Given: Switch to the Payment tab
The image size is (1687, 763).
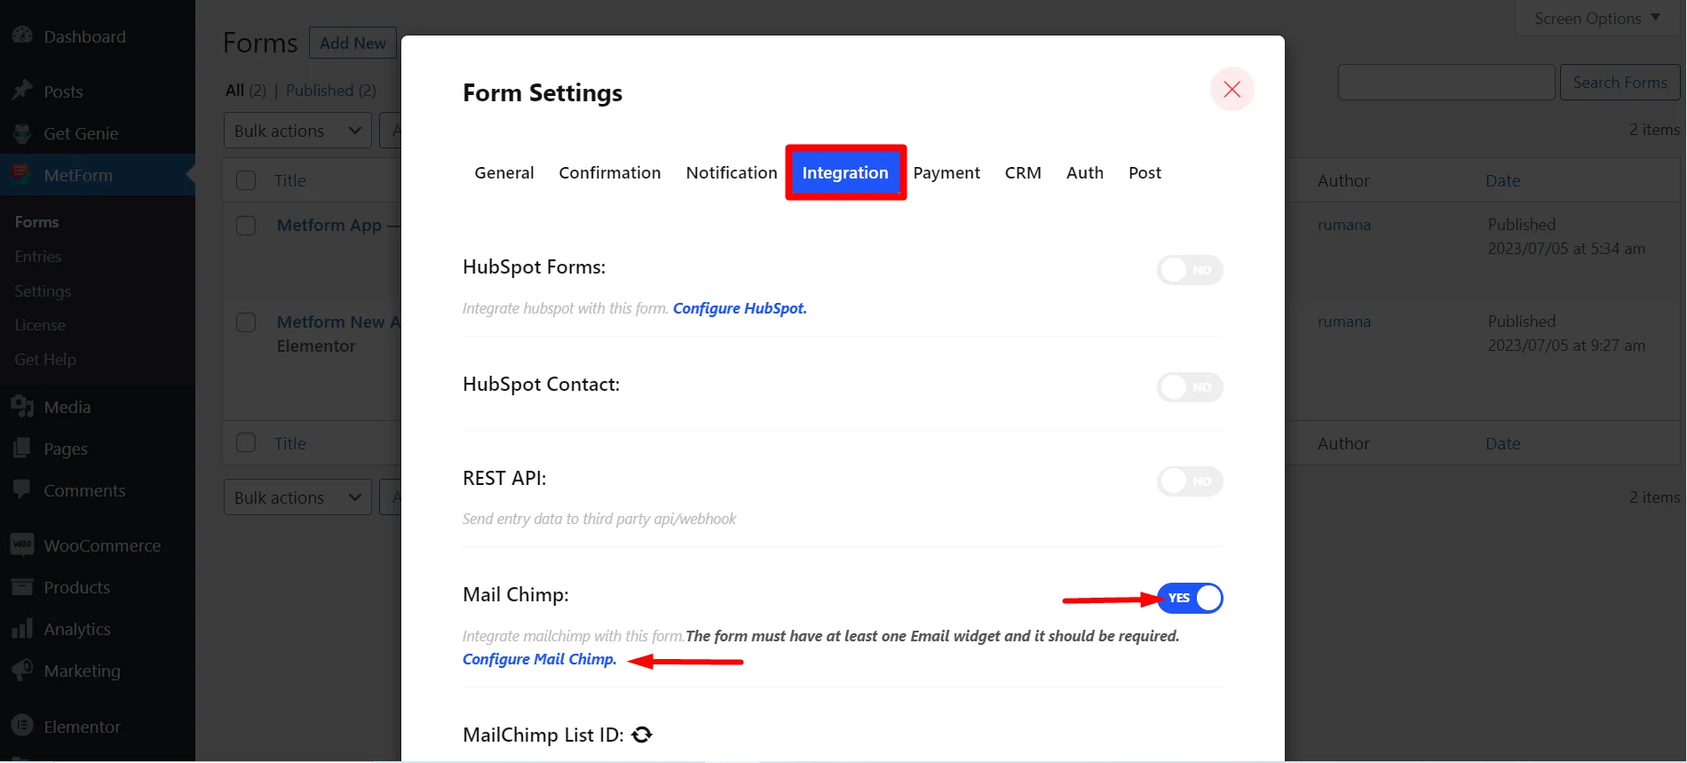Looking at the screenshot, I should coord(946,172).
